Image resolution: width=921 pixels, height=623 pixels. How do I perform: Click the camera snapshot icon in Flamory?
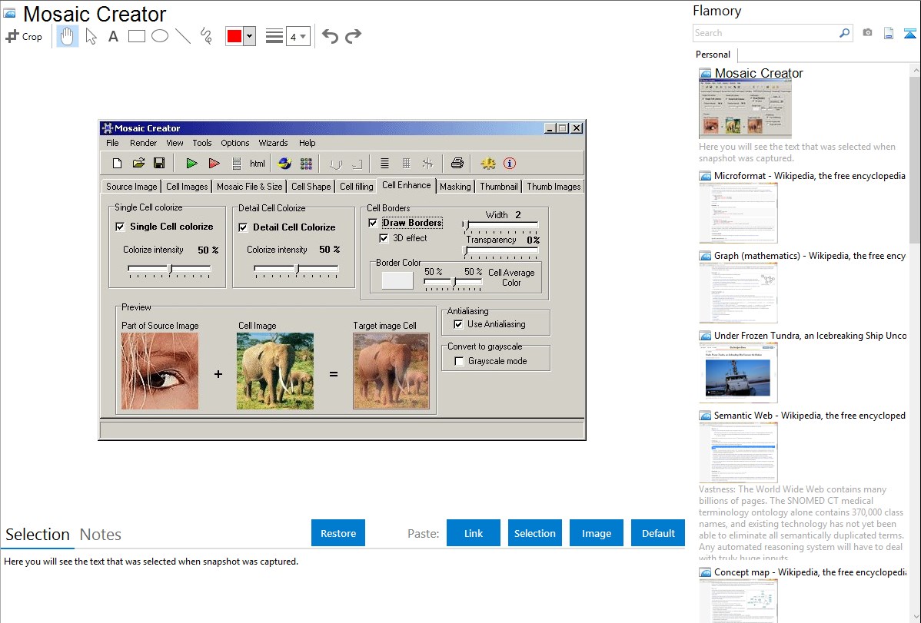[867, 33]
